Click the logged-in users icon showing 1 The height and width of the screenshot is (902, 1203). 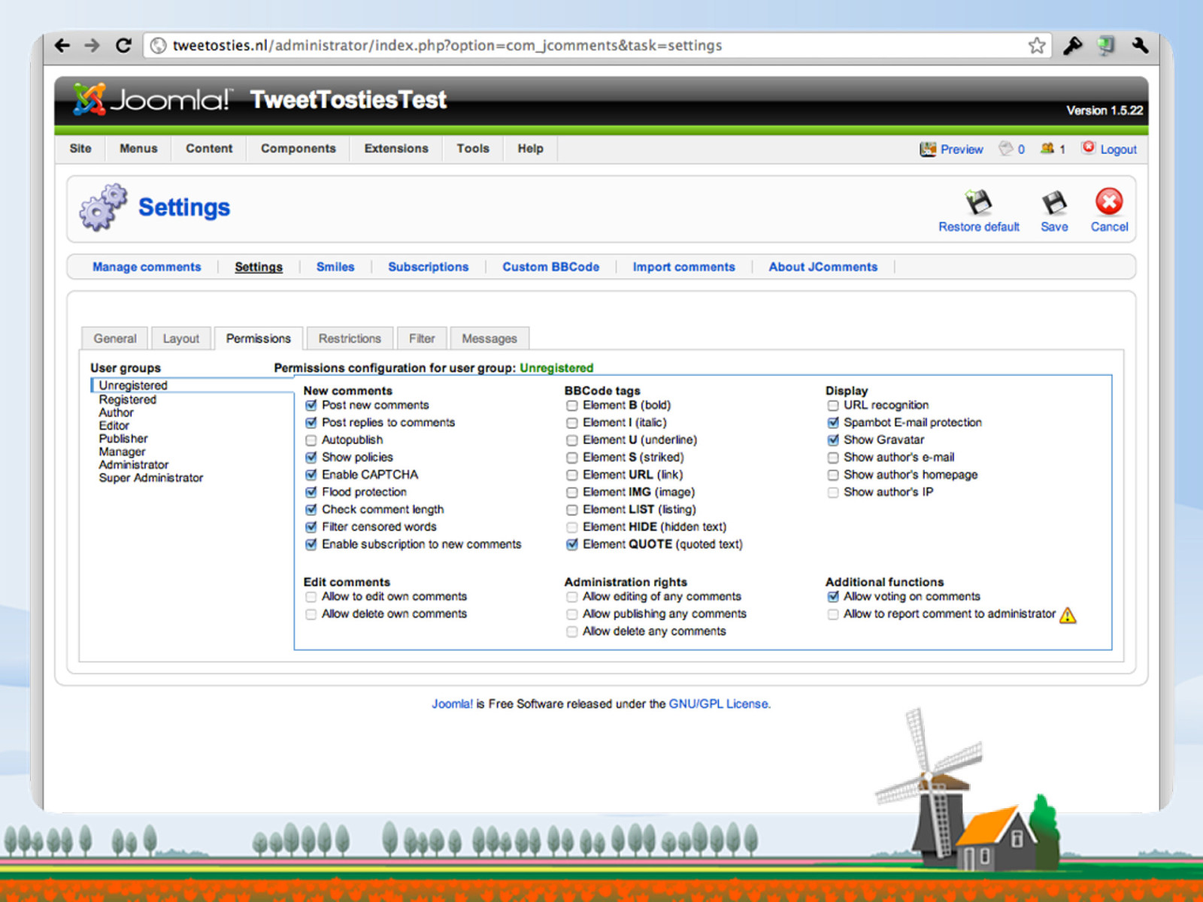pos(1047,149)
